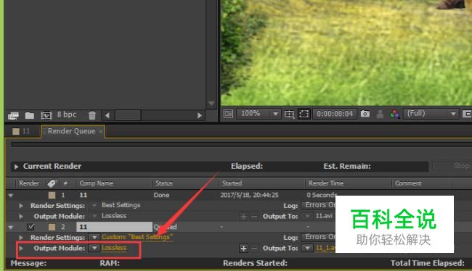
Task: Close the Render Queue tab
Action: pyautogui.click(x=101, y=131)
